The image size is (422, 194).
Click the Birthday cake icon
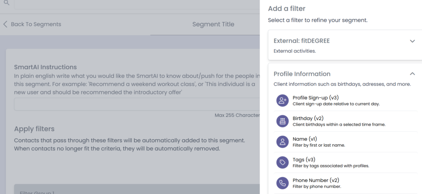[282, 121]
